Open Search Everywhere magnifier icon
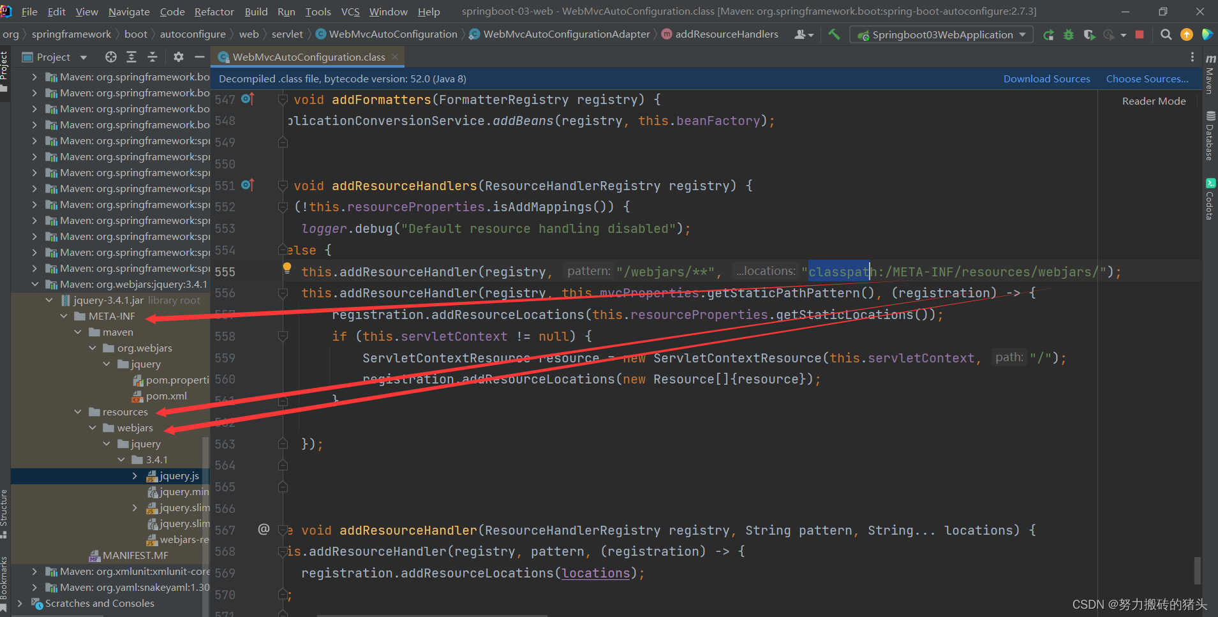The width and height of the screenshot is (1218, 617). [x=1166, y=34]
